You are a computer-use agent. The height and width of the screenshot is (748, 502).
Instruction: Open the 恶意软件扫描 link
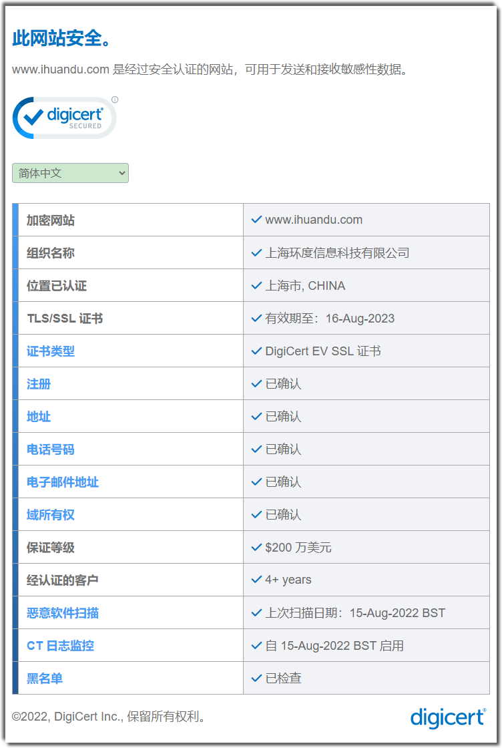tap(63, 613)
